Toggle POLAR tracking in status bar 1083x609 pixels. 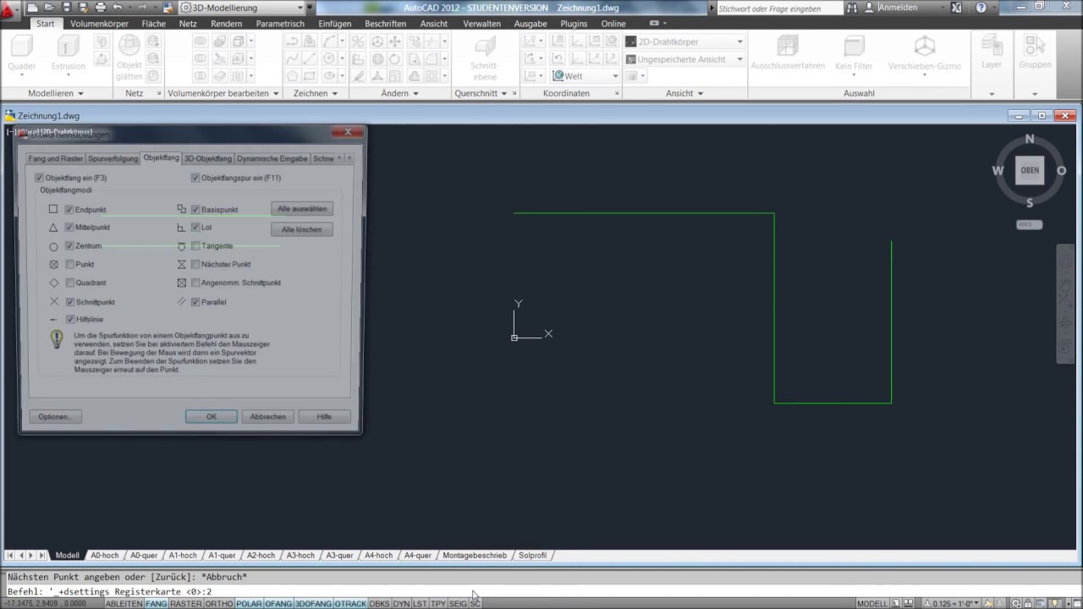coord(249,604)
